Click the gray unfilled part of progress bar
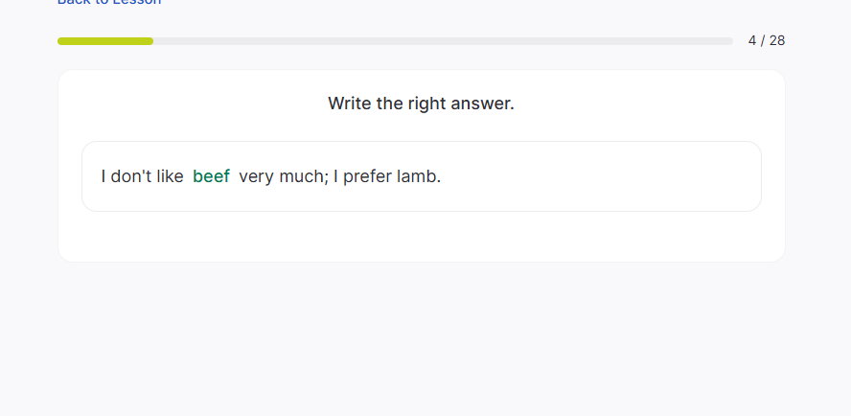Screen dimensions: 851x416 [x=441, y=41]
